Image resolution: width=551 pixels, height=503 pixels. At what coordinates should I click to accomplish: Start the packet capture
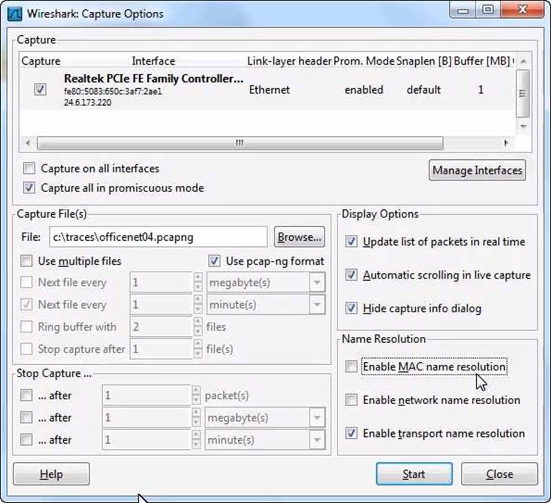414,474
